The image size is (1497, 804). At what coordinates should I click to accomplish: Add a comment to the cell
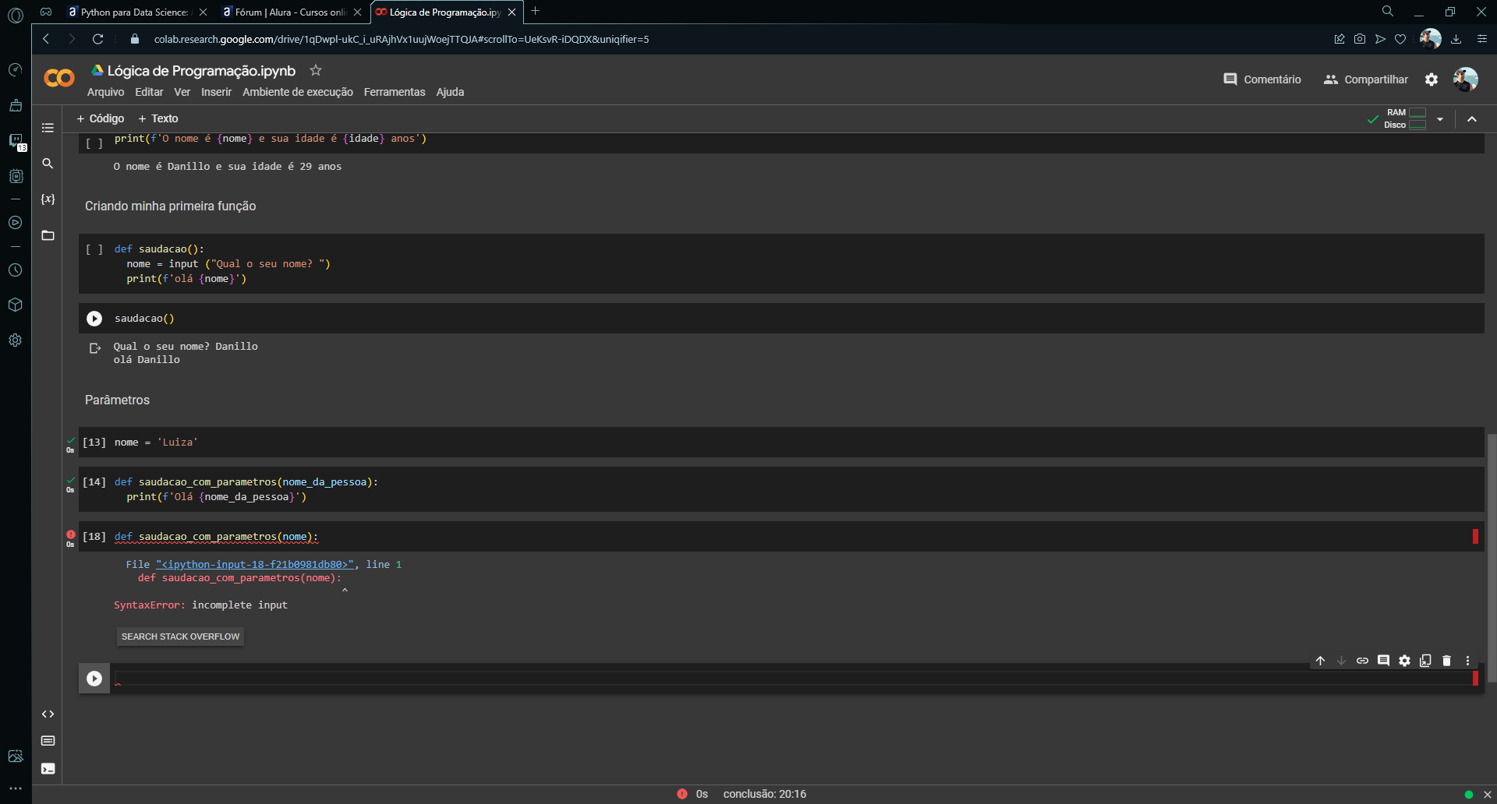pos(1383,661)
